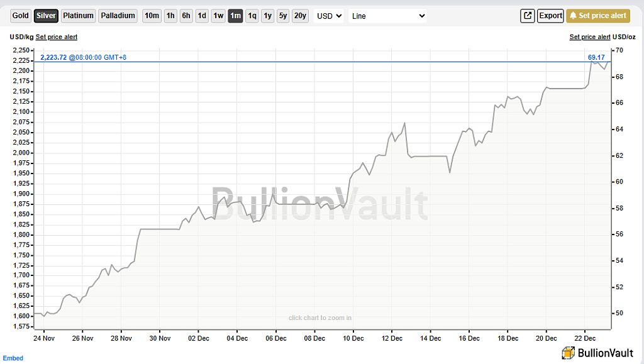
Task: Open USD/kg Set price alert link
Action: click(56, 37)
